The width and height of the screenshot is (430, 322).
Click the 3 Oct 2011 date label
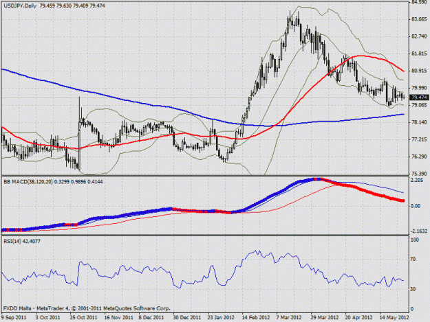47,318
